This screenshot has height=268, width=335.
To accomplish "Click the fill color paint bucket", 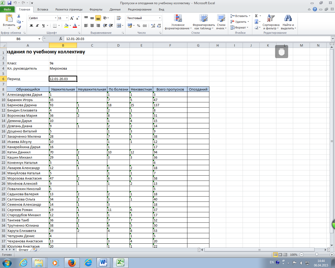I will (66, 25).
